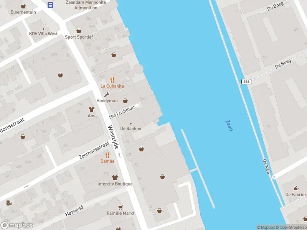
Task: Select the Zaan river label
Action: tap(229, 126)
